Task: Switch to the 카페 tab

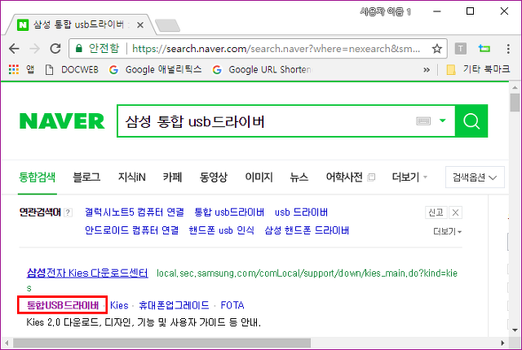Action: tap(172, 177)
